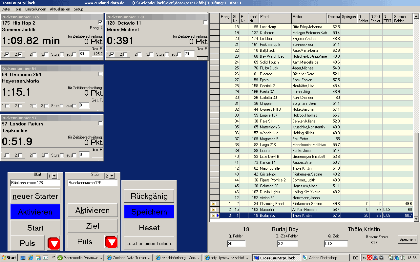Screen dimensions: 420x262
Task: Open the Start channel number dropdown
Action: [x=54, y=176]
